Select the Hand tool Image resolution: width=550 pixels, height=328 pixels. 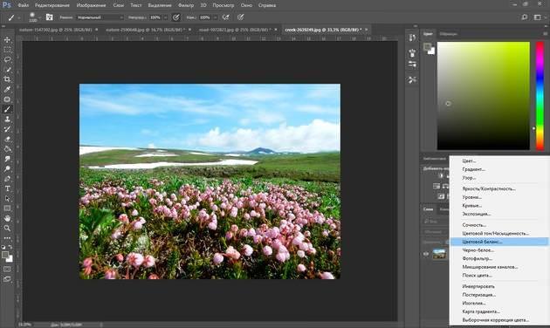click(7, 218)
